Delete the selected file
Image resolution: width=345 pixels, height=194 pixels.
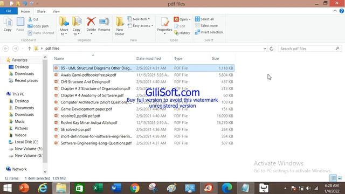point(91,26)
